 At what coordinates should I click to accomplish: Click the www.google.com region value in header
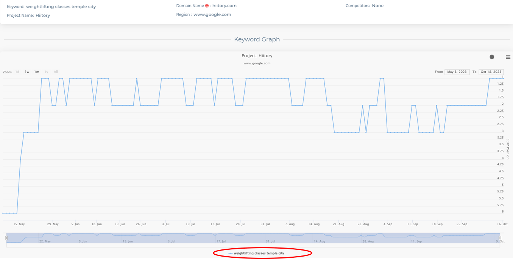pyautogui.click(x=212, y=15)
